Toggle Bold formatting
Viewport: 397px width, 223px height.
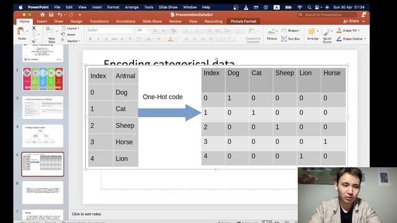(x=90, y=38)
